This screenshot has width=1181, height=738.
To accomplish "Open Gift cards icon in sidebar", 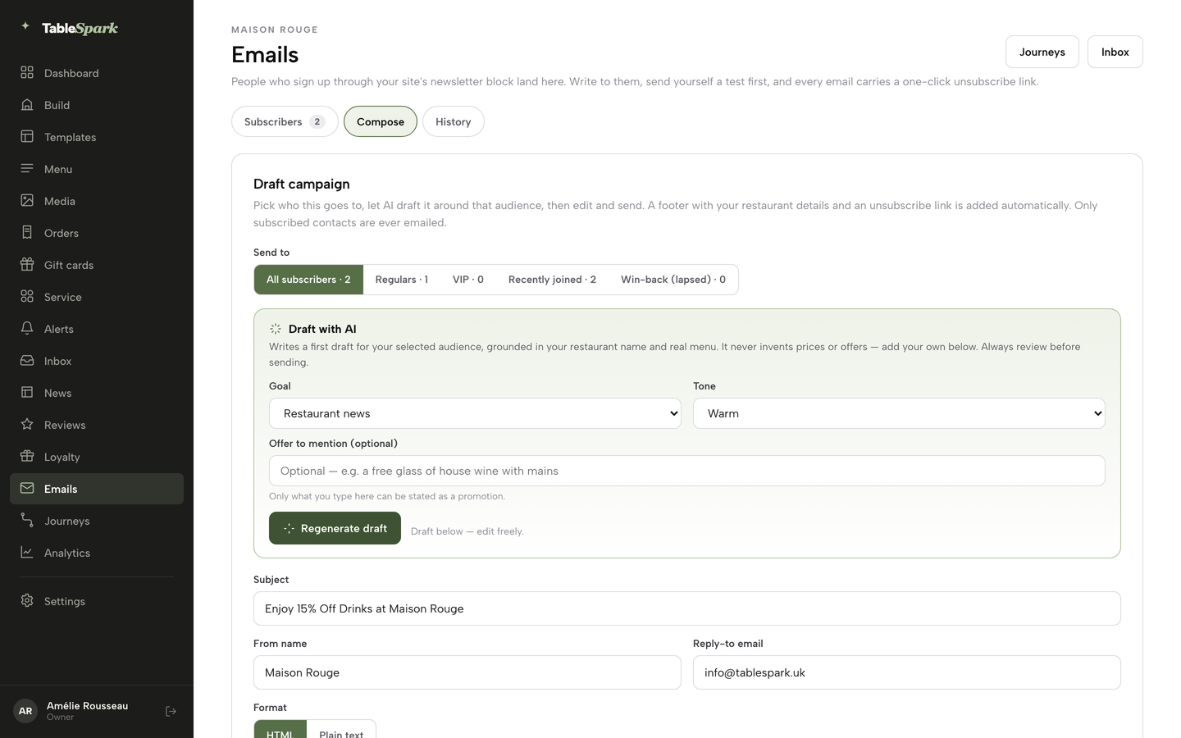I will coord(27,265).
